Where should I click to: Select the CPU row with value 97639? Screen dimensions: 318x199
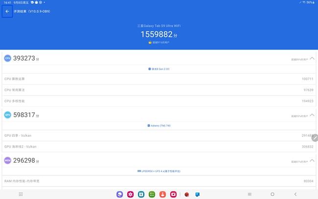[159, 90]
